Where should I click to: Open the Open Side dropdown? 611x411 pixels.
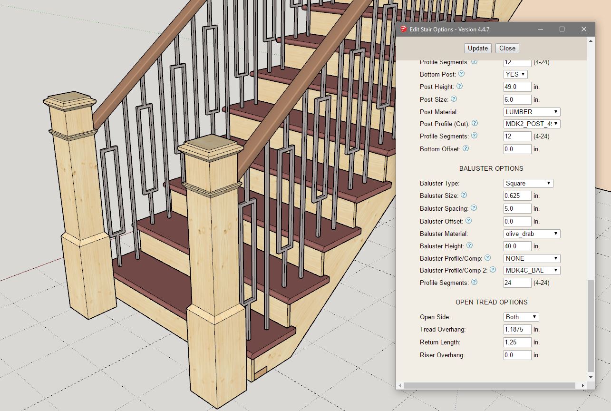click(521, 317)
